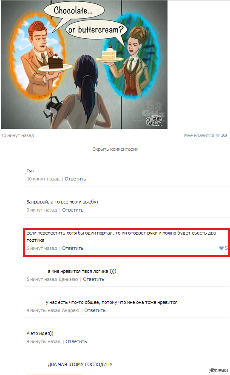The image size is (230, 375).
Task: Click the pikabu.ru watermark
Action: click(x=218, y=370)
